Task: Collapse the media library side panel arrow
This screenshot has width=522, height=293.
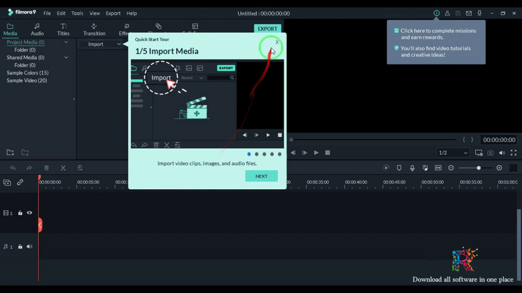Action: pos(74,99)
